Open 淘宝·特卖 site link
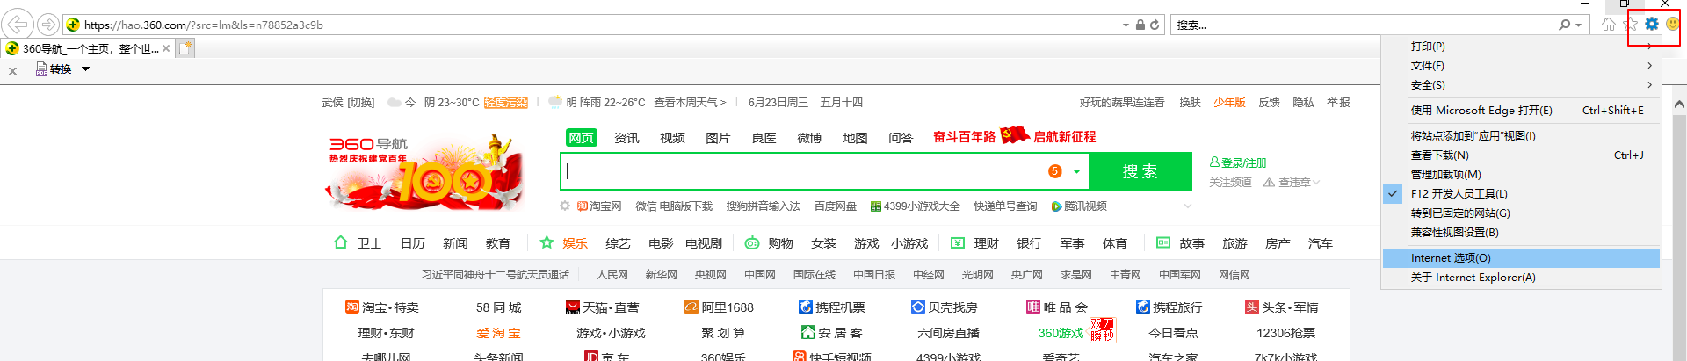Viewport: 1687px width, 361px height. [382, 307]
